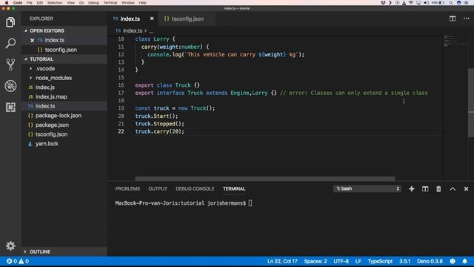Split the editor to the right
474x267 pixels.
(x=453, y=19)
